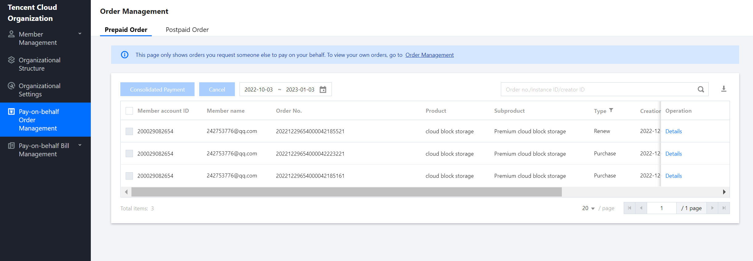Click the horizontal table scrollbar thumb
Viewport: 753px width, 261px height.
(x=346, y=192)
